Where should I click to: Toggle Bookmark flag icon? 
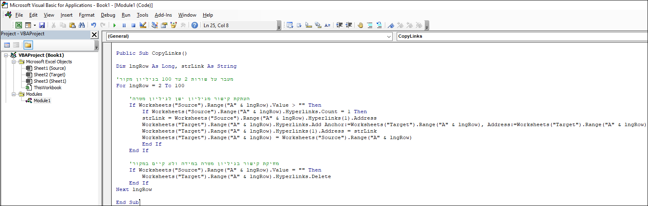click(391, 25)
